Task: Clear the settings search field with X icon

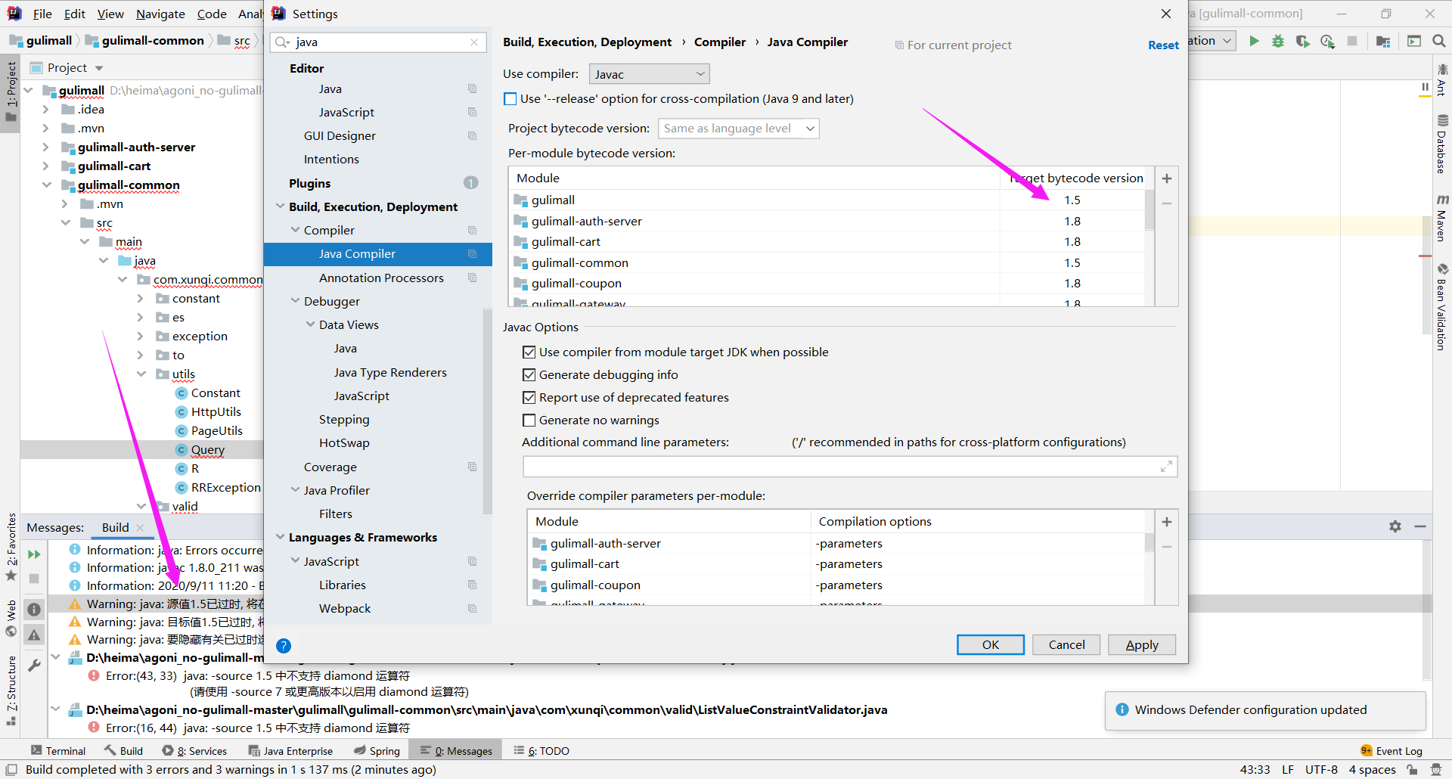Action: tap(474, 42)
